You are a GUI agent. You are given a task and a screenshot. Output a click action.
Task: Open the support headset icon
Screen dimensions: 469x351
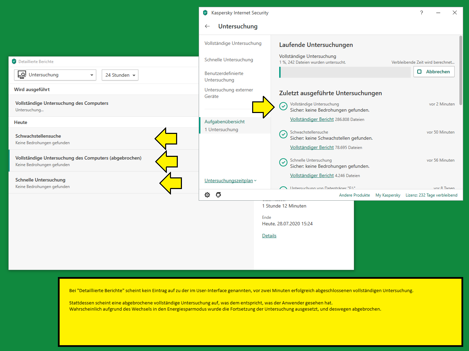point(219,195)
